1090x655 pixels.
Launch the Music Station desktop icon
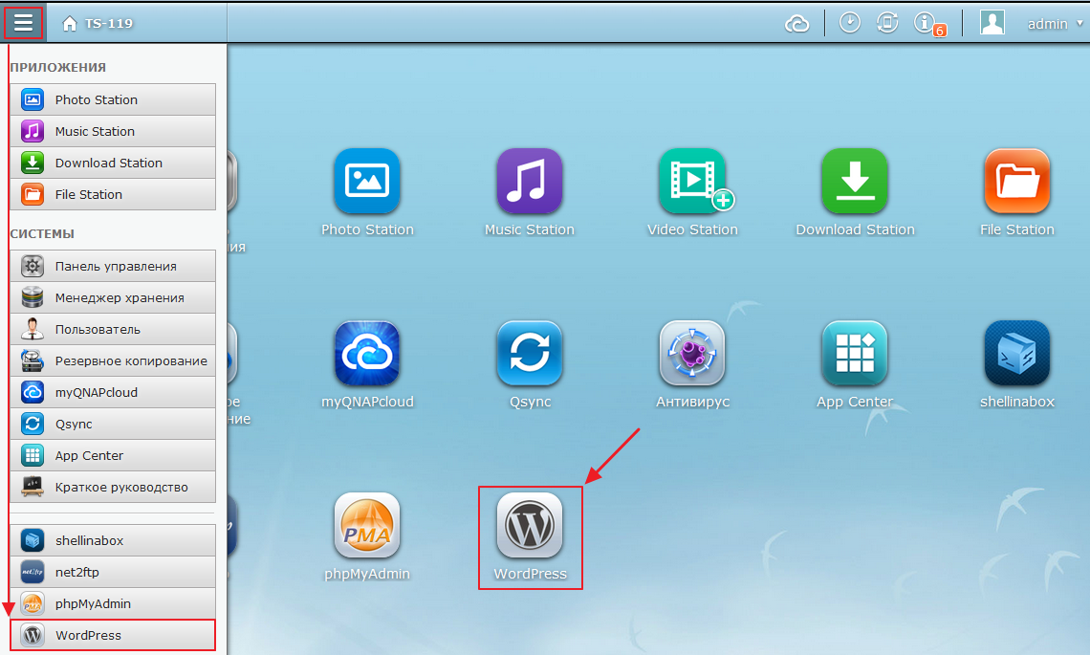tap(530, 181)
